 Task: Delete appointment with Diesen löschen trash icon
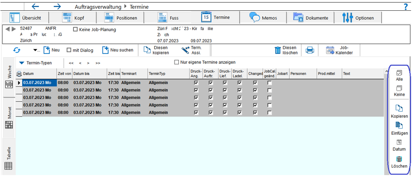coord(277,50)
